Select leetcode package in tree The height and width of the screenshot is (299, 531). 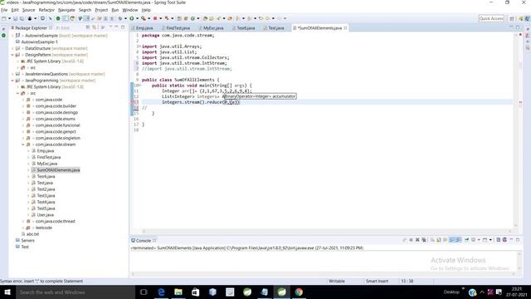44,228
